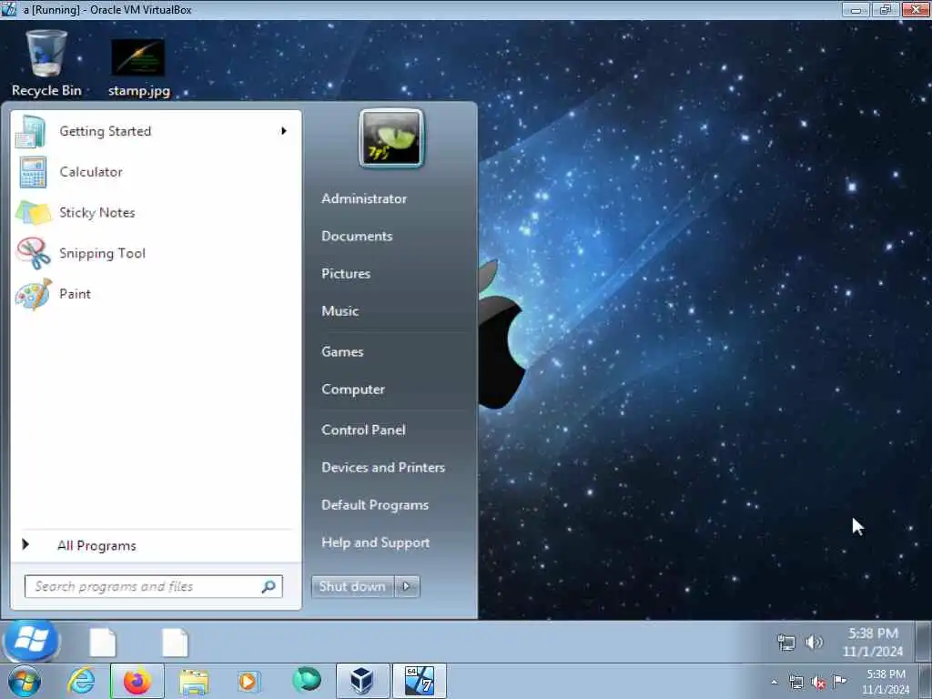Click the host Start button

tap(25, 681)
